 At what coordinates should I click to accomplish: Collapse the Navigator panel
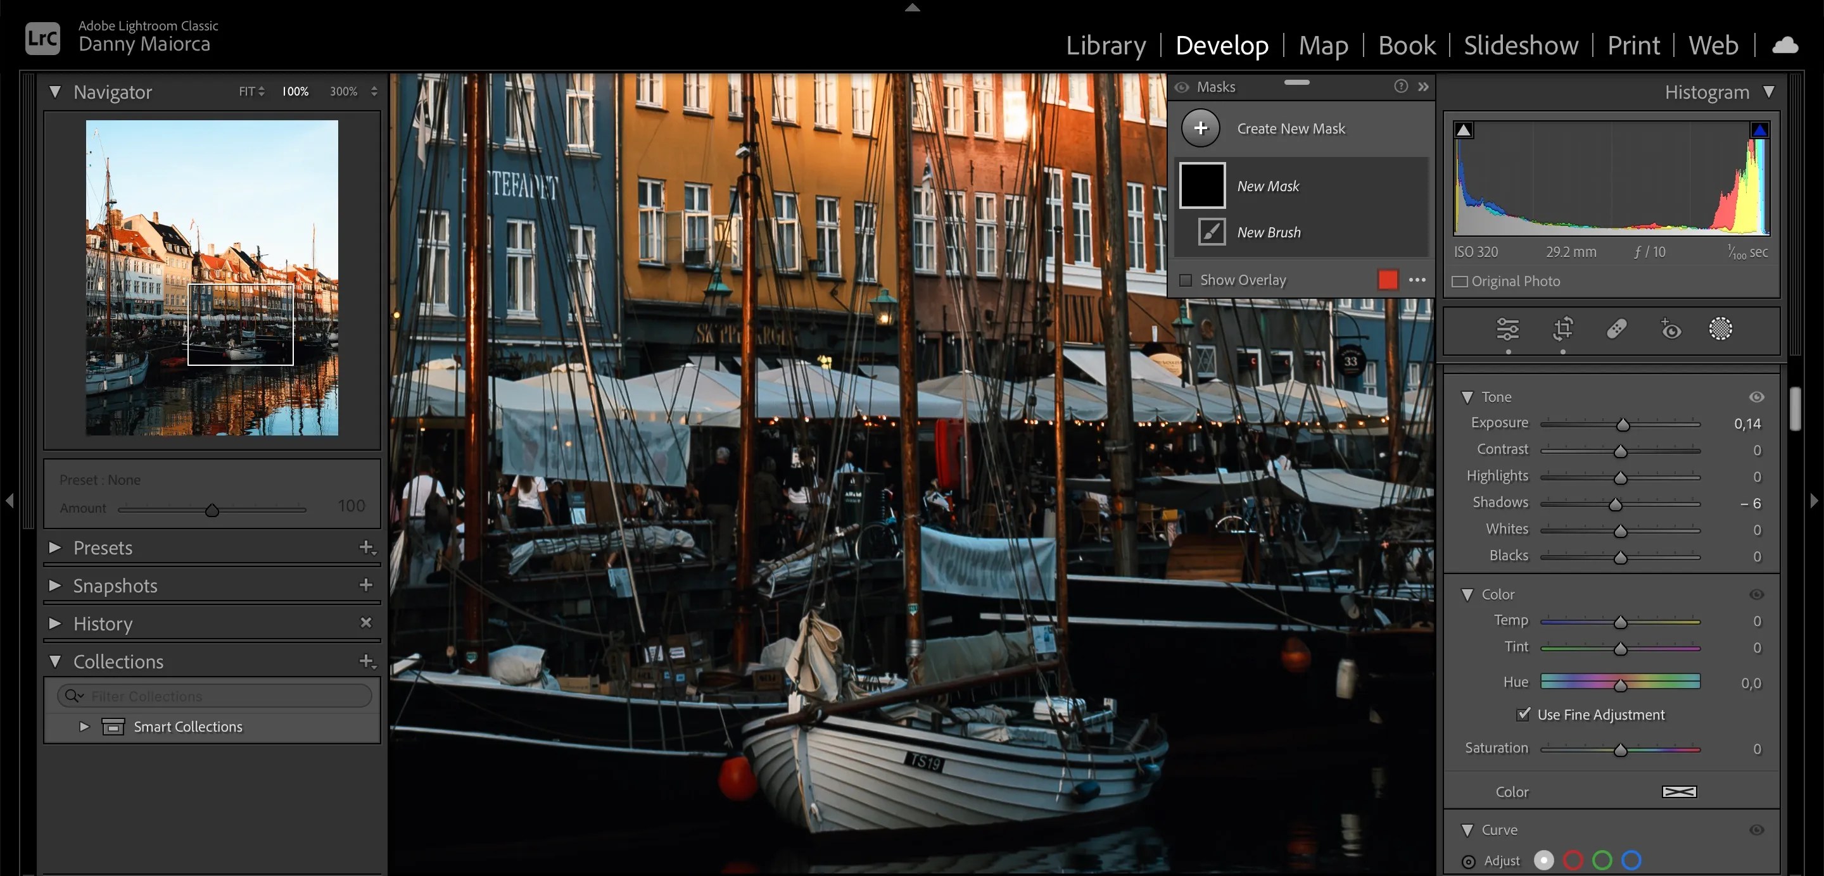coord(56,91)
